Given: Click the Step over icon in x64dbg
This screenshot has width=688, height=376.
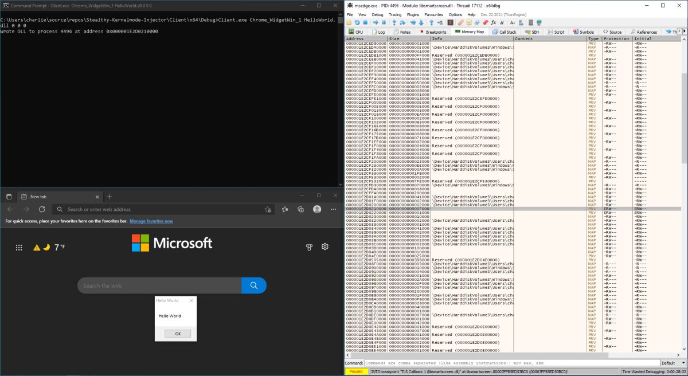Looking at the screenshot, I should pos(402,22).
